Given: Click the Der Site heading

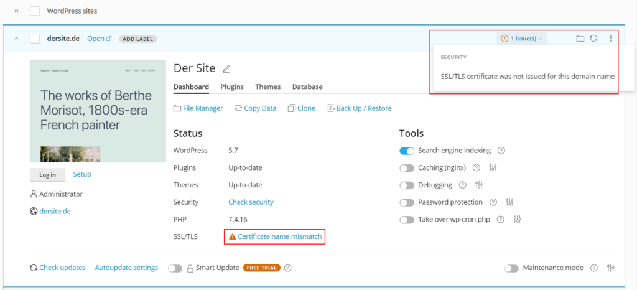Looking at the screenshot, I should pyautogui.click(x=194, y=68).
